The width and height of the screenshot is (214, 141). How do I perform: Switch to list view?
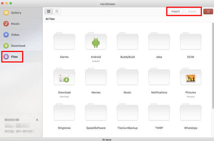[57, 11]
